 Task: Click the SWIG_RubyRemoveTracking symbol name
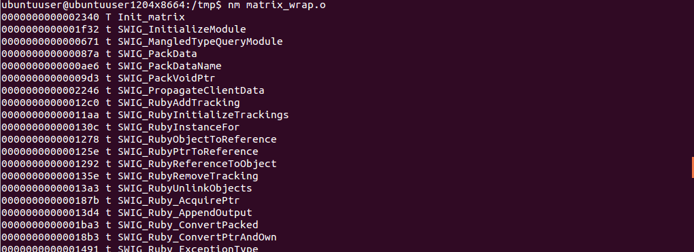[188, 177]
